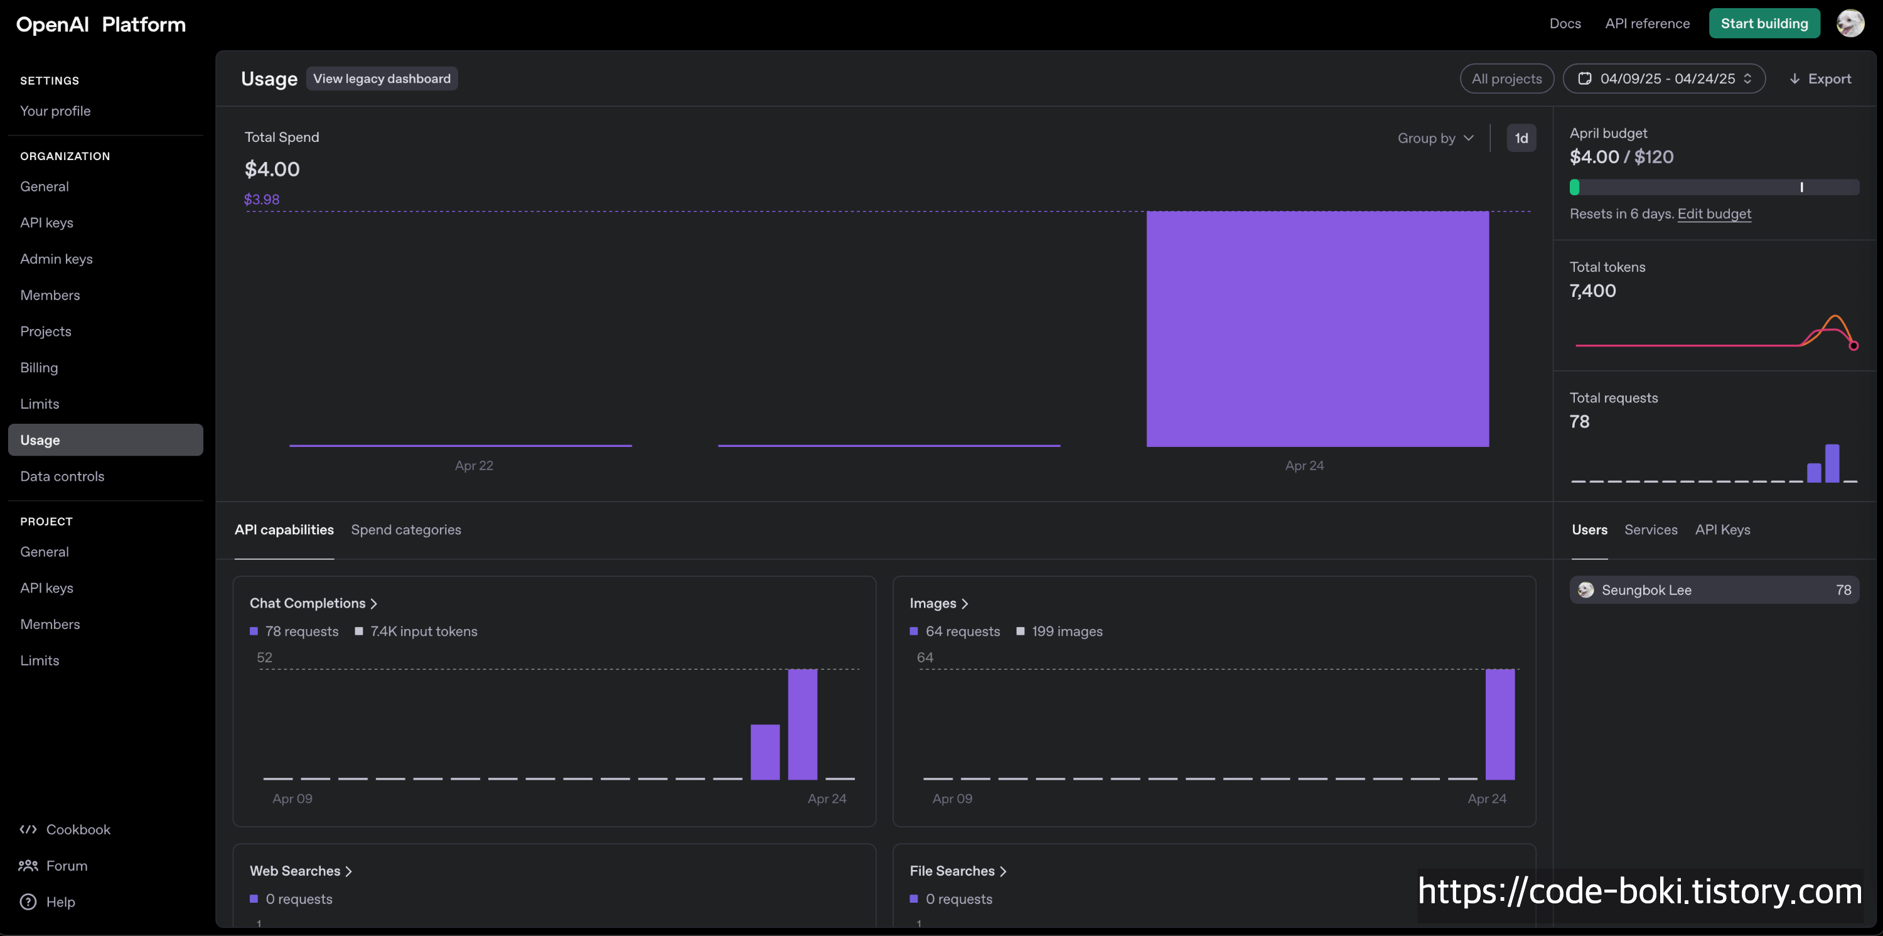Viewport: 1883px width, 936px height.
Task: Click the Start building button
Action: click(x=1763, y=23)
